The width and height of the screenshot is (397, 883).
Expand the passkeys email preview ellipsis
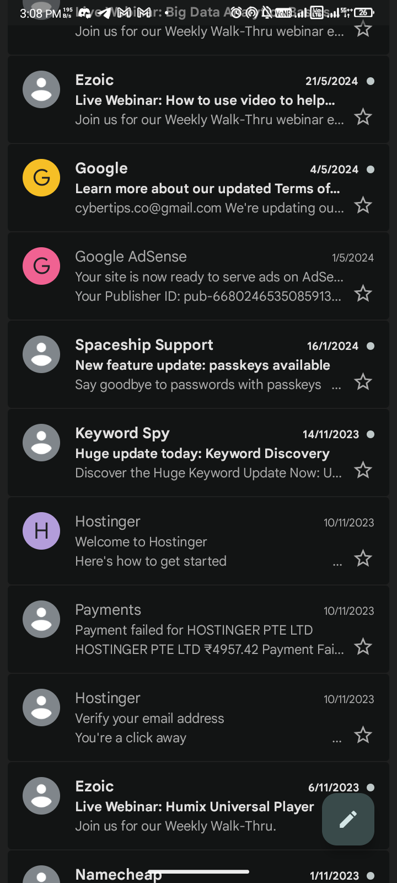(x=336, y=387)
